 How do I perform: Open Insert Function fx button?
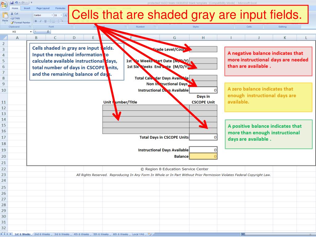coord(48,32)
